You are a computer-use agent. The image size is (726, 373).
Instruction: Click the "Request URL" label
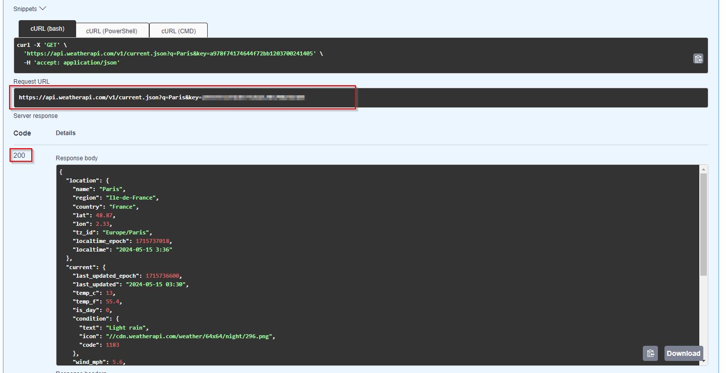(x=31, y=82)
